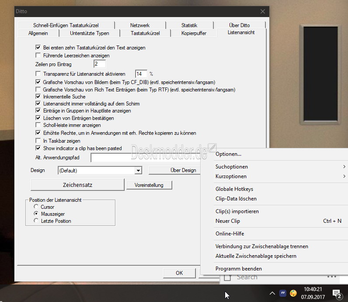Click the Ditto tray icon in taskbar

point(282,293)
